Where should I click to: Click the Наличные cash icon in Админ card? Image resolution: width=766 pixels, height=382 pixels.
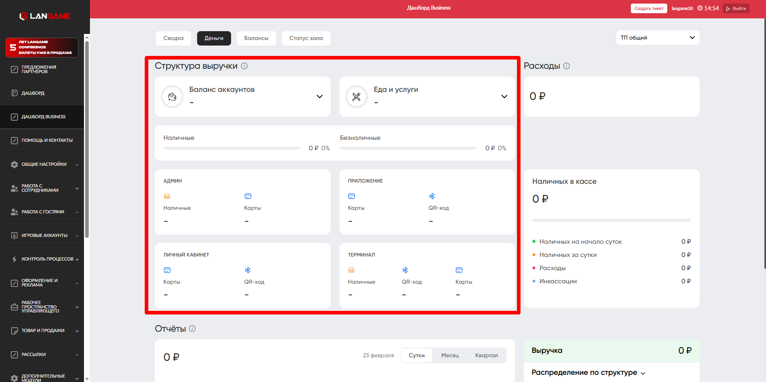pyautogui.click(x=167, y=196)
